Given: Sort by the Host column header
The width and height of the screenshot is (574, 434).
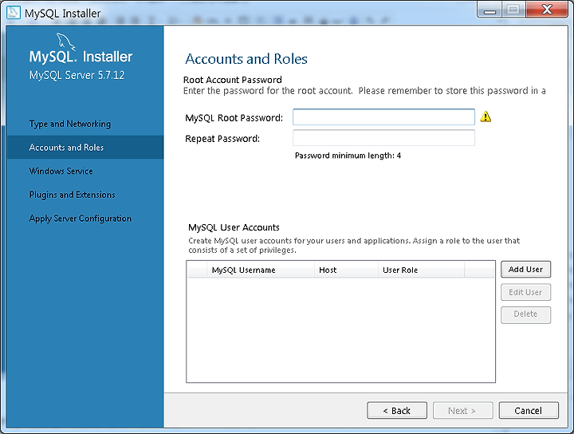Looking at the screenshot, I should pyautogui.click(x=346, y=270).
